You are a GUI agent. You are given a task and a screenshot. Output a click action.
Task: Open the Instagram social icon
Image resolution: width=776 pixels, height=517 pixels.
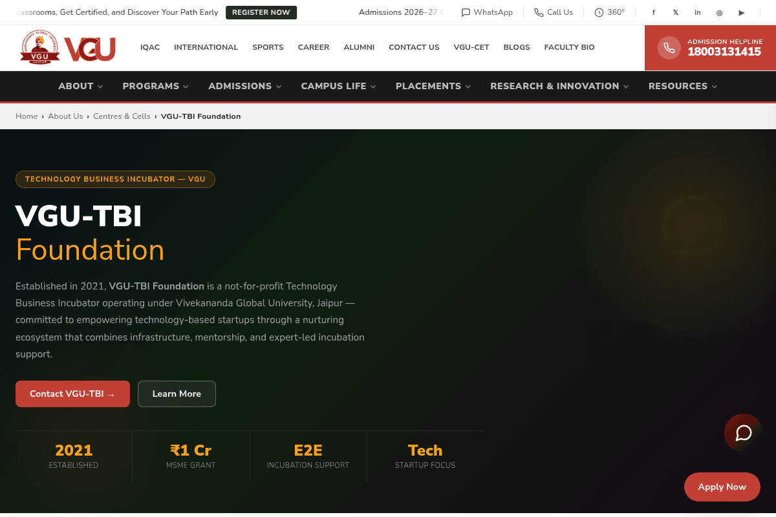(720, 12)
